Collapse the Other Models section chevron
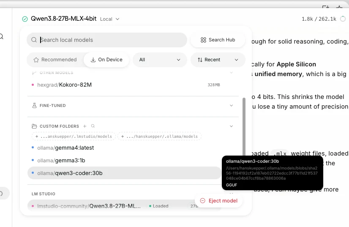349x227 pixels. pyautogui.click(x=231, y=73)
